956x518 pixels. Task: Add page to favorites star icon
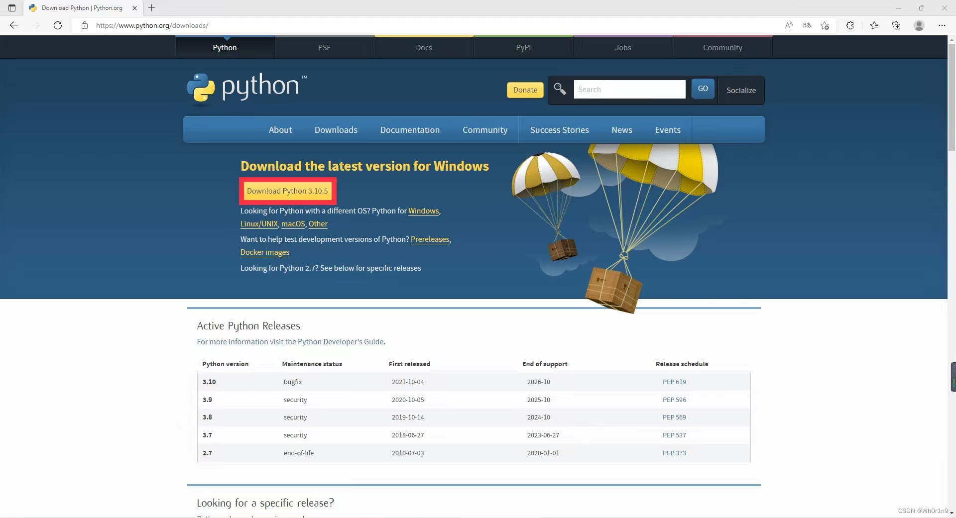point(825,25)
